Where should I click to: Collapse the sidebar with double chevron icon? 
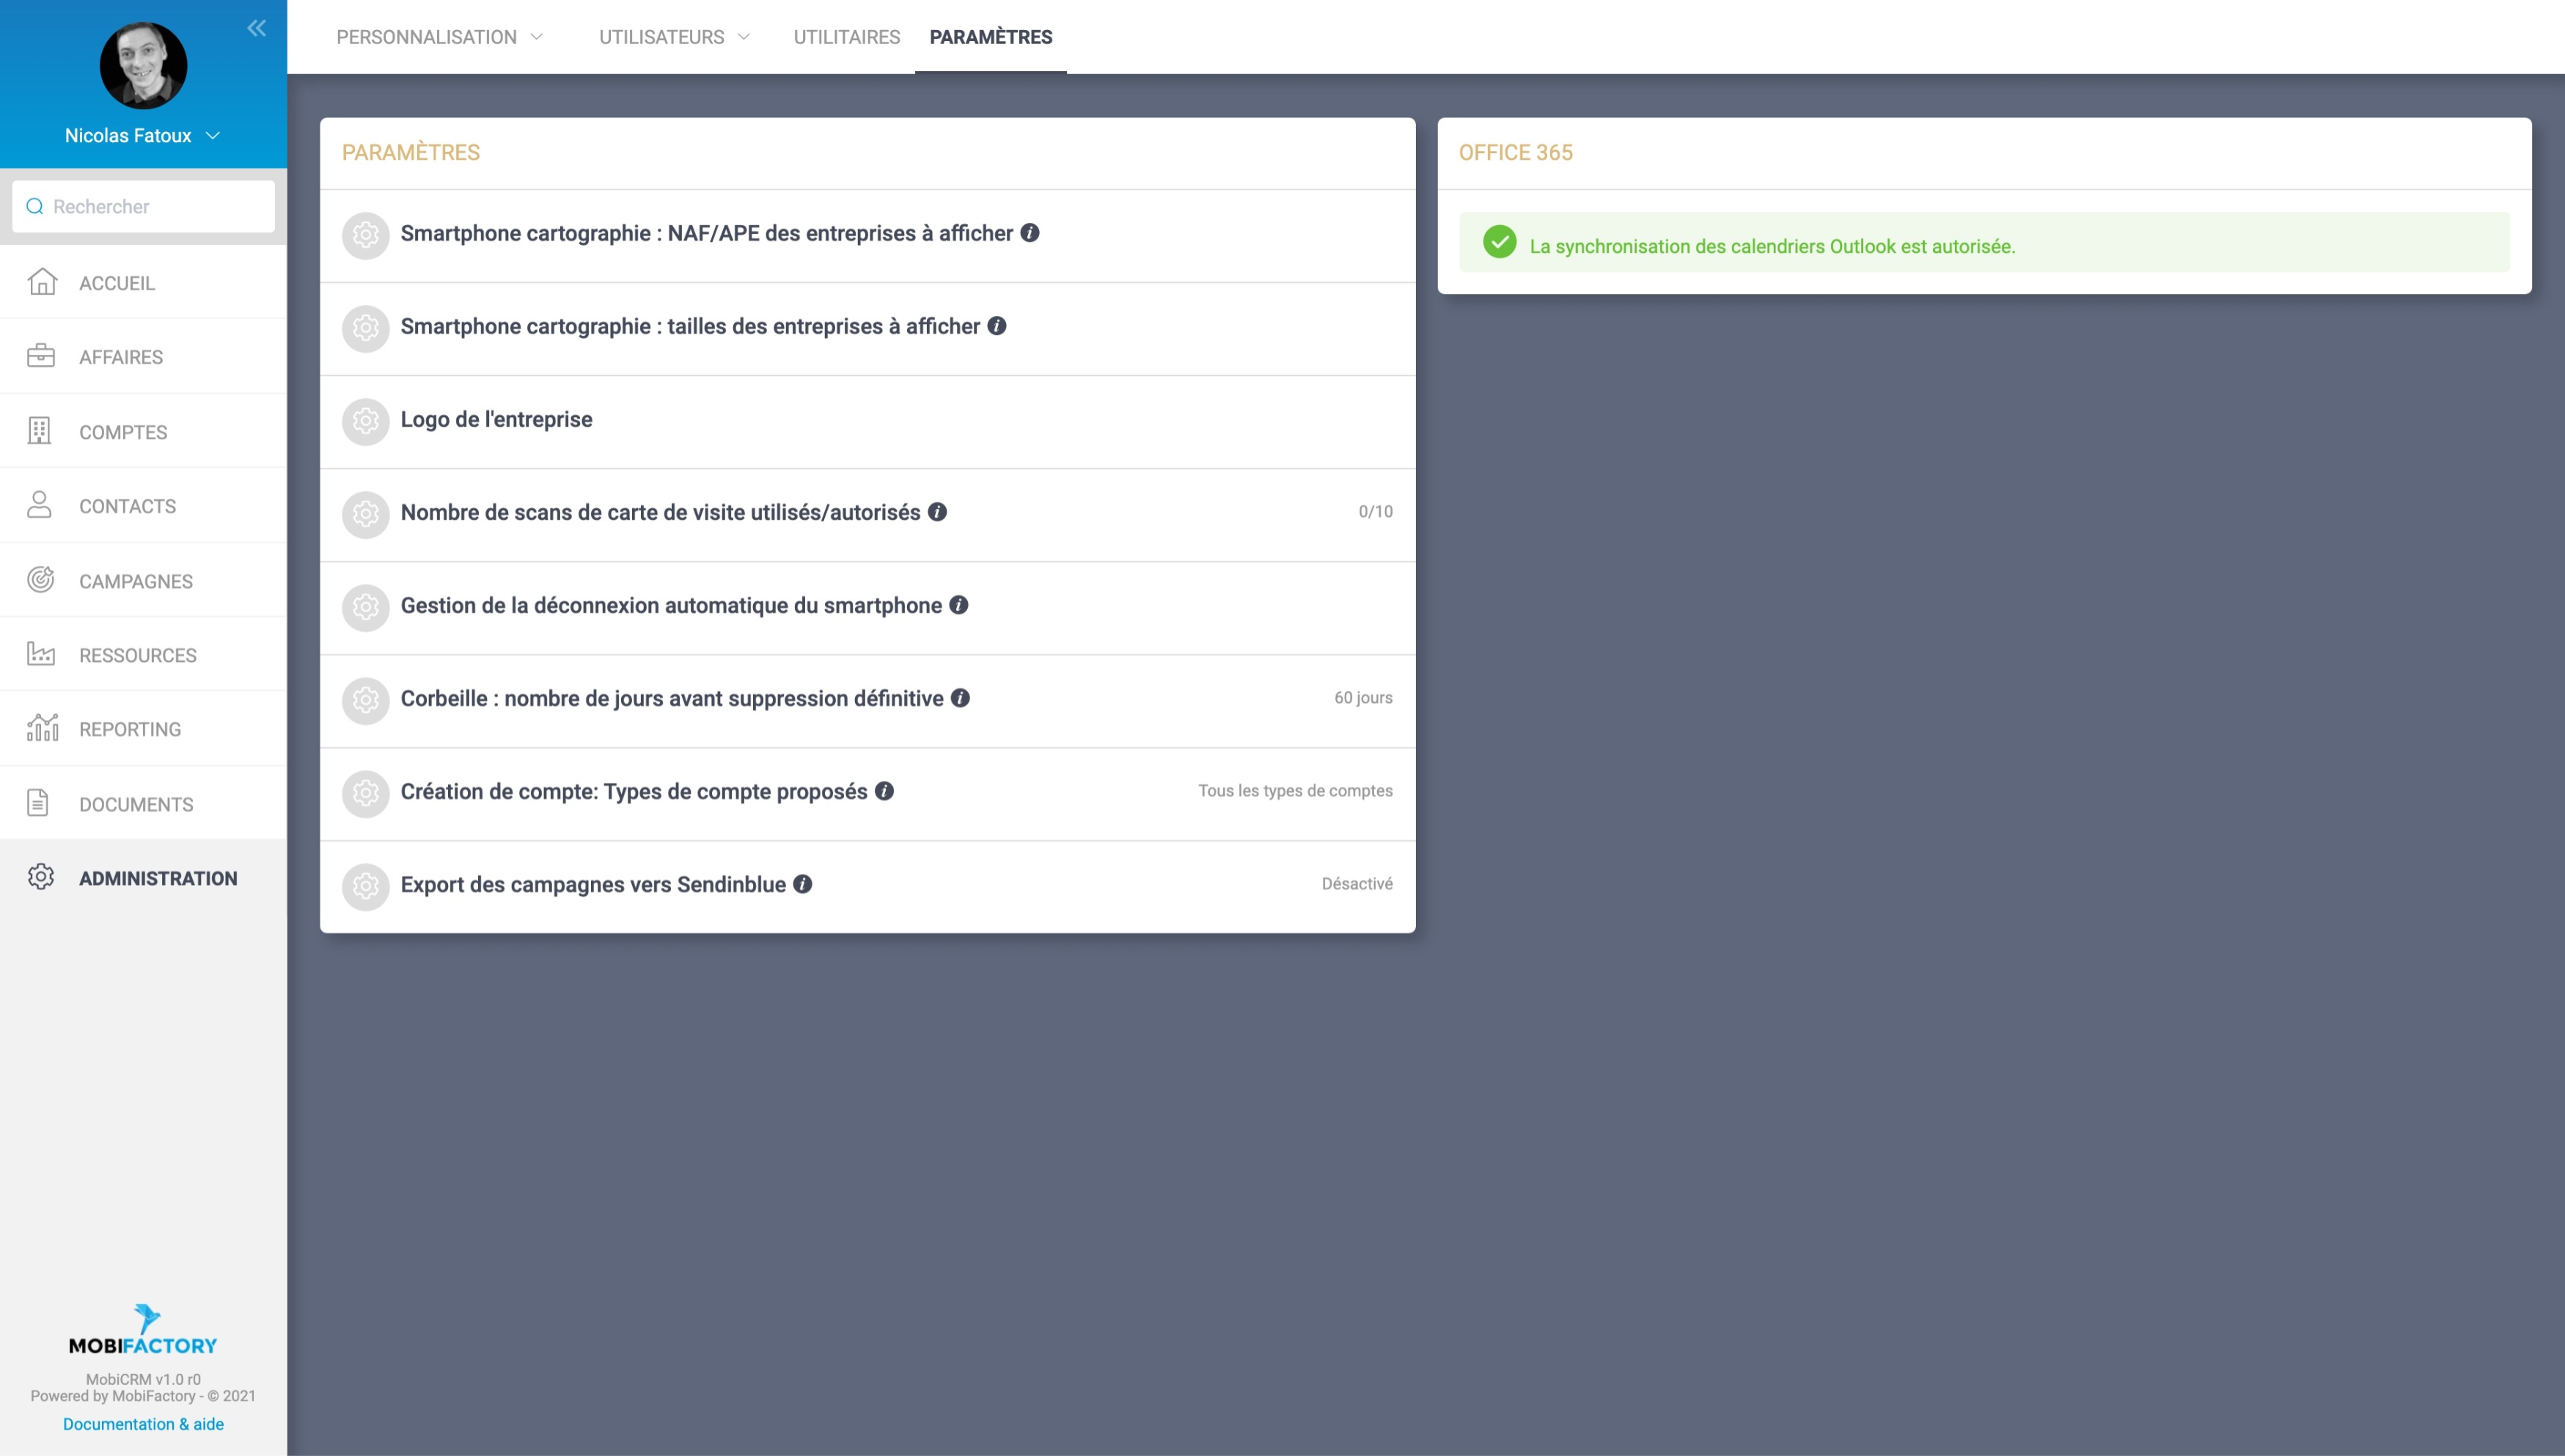257,28
